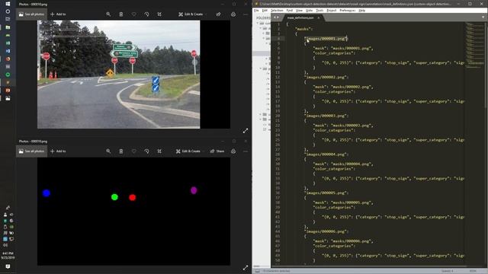
Task: Click the Sublime minimap
Action: [x=474, y=45]
